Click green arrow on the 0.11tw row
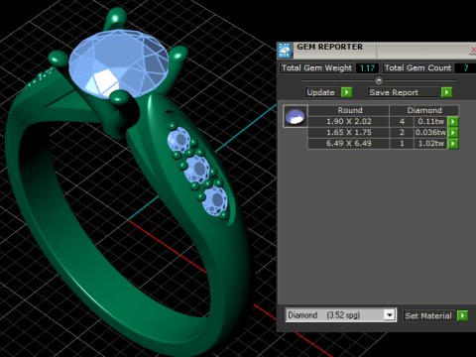 453,121
